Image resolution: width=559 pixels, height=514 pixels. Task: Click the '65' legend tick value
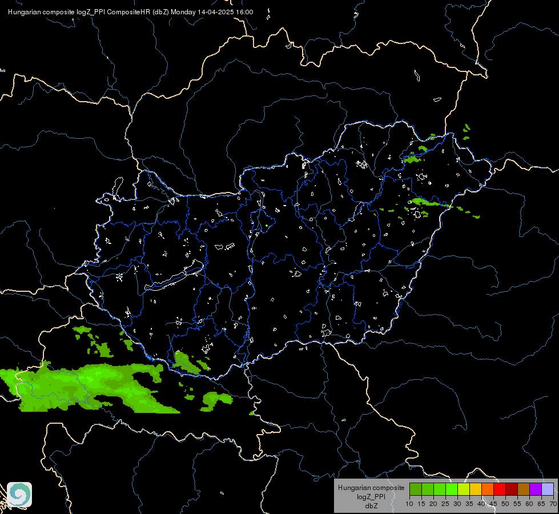point(541,504)
